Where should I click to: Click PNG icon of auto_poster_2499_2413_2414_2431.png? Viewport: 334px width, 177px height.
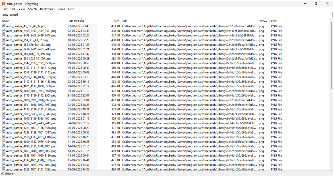4,31
